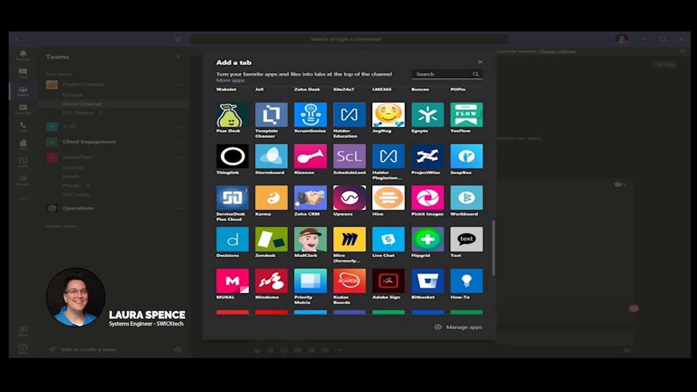Viewport: 697px width, 392px height.
Task: Choose the Hive app icon
Action: tap(388, 198)
